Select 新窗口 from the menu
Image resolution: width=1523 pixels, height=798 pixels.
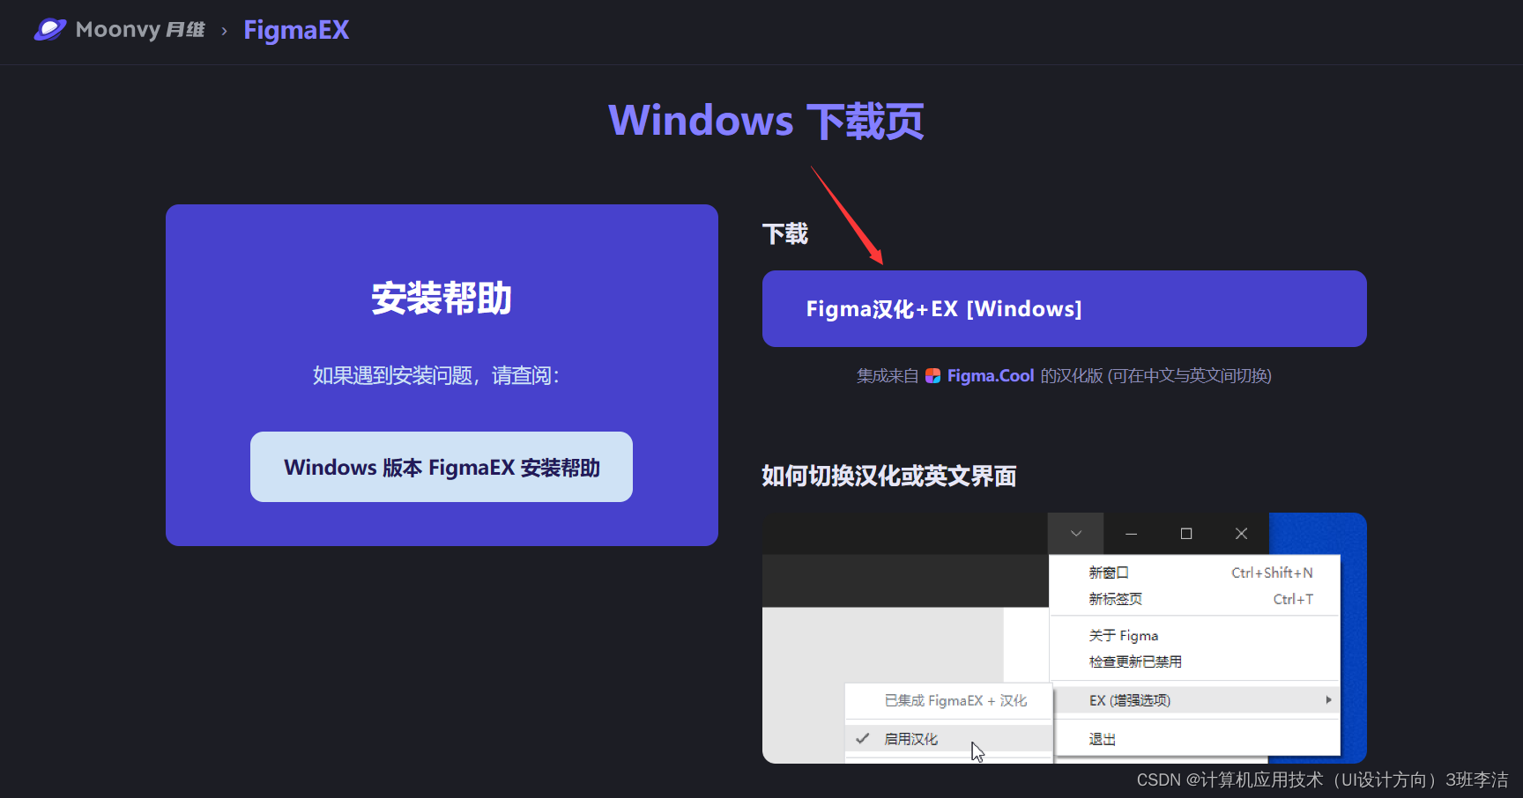(1110, 572)
